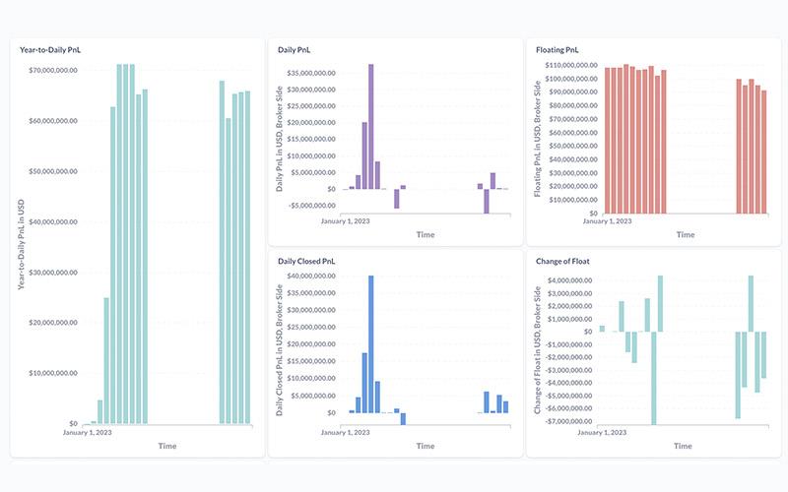
Task: Click last teal bar in Year-to-Daily PnL chart
Action: (x=247, y=258)
